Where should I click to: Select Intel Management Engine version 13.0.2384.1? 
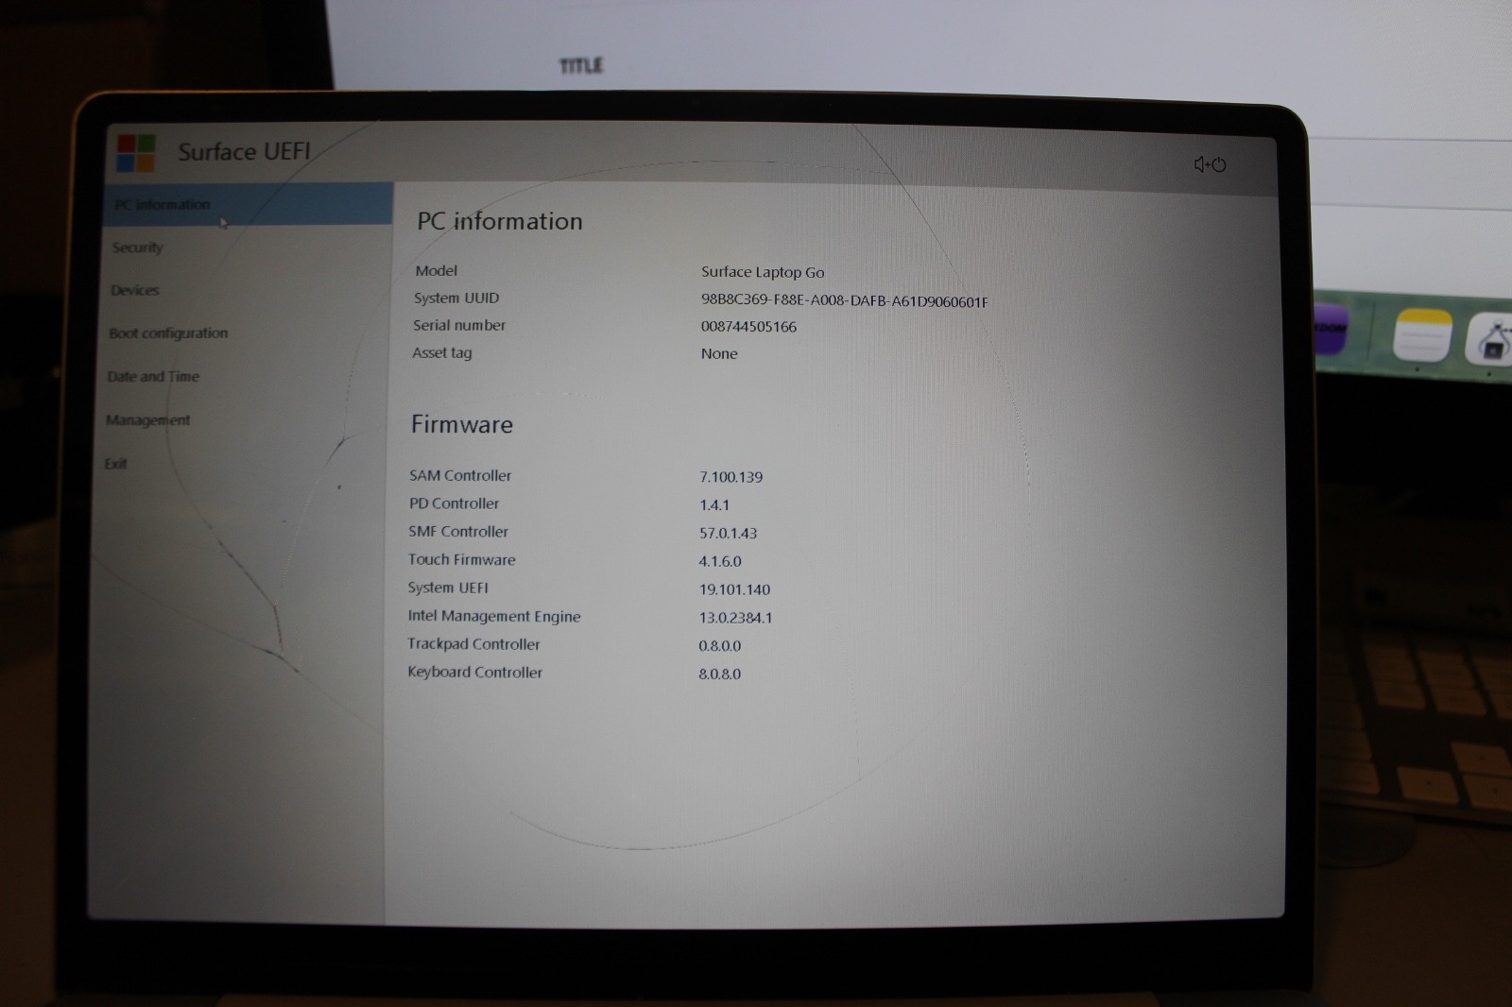click(x=735, y=618)
